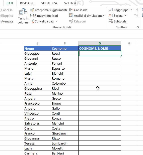Expand the Convalida dati dropdown arrow
The height and width of the screenshot is (155, 143).
tap(57, 21)
